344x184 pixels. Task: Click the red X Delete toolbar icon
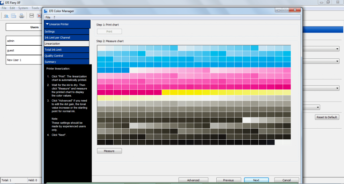39,16
